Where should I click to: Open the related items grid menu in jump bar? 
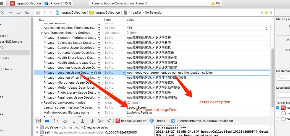pyautogui.click(x=38, y=12)
